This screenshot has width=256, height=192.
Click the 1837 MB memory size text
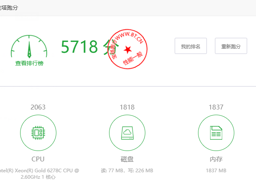216,171
